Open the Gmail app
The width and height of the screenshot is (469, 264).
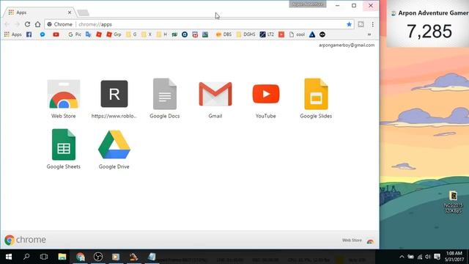[x=215, y=99]
